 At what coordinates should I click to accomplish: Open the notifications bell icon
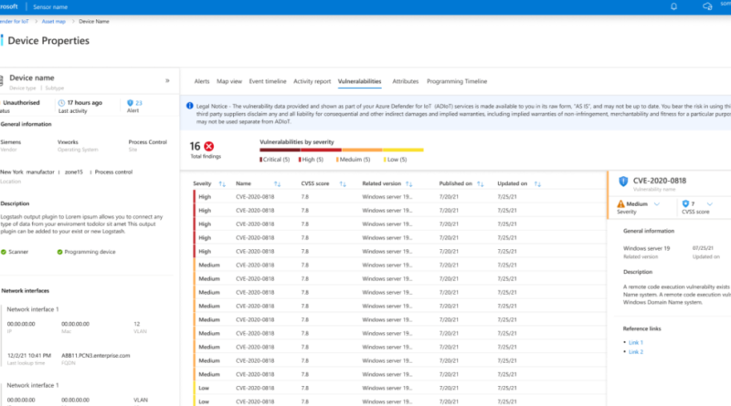(x=673, y=6)
